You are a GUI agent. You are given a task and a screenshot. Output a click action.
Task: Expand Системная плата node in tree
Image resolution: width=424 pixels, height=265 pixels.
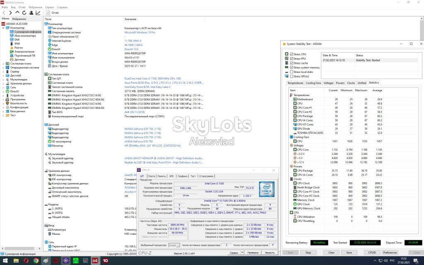(3, 63)
